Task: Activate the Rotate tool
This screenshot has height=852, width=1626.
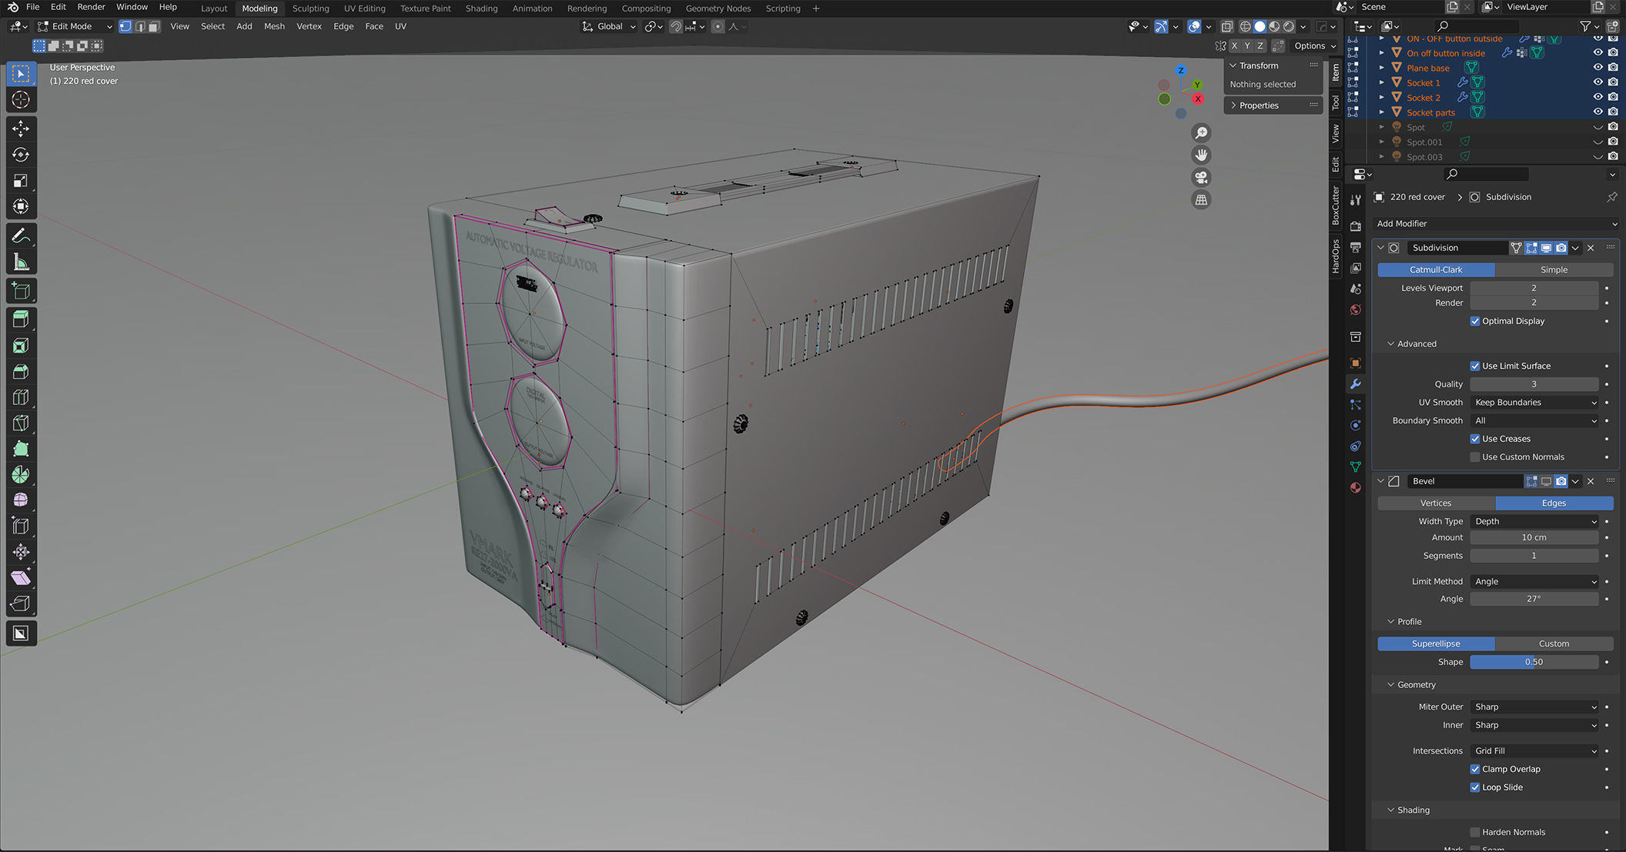Action: (21, 155)
